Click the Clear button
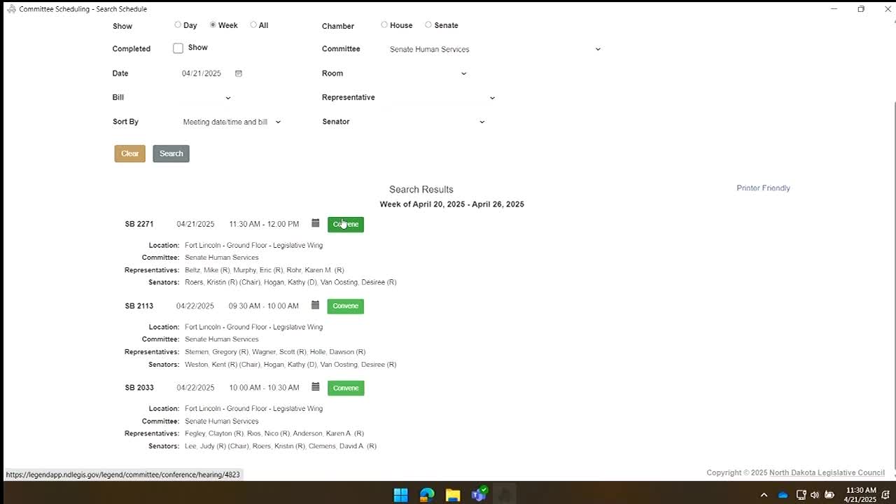Viewport: 896px width, 504px height. click(130, 153)
